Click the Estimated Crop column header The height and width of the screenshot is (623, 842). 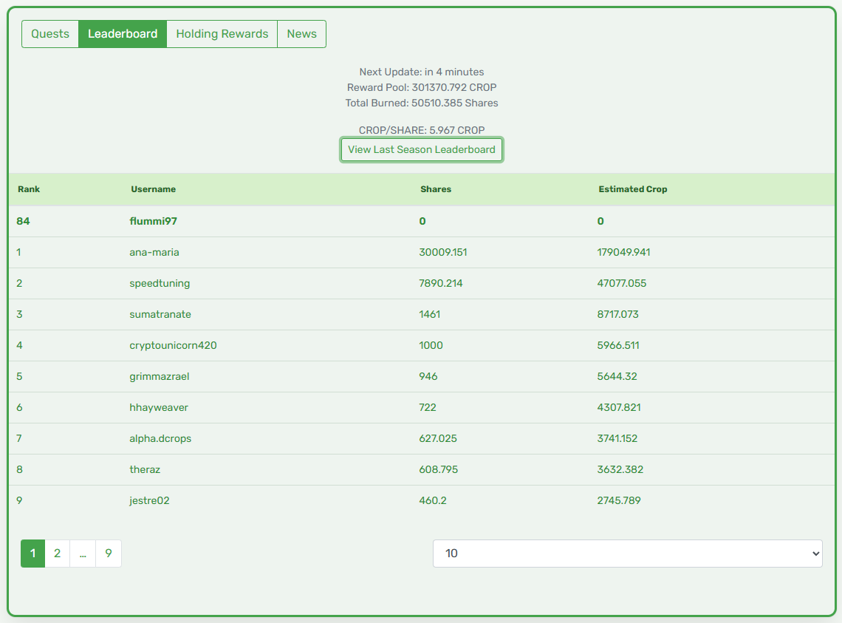[x=632, y=189]
